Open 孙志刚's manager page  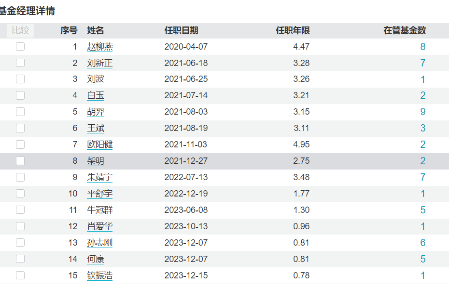coord(99,243)
